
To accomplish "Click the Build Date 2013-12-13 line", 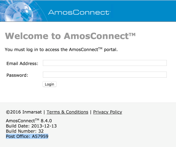I will 31,126.
